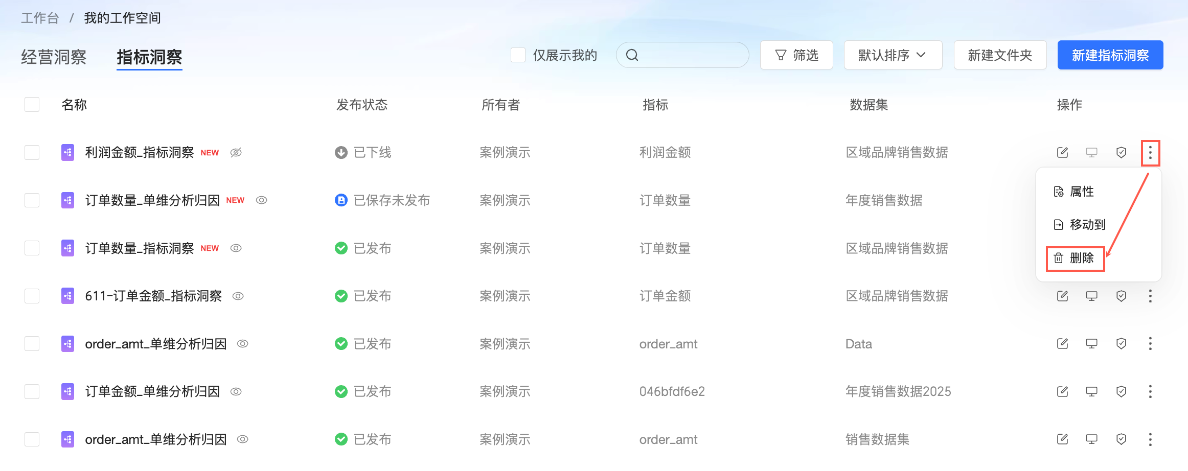Click the purple file icon beside 订单金额_单维分析归因
Screen dimensions: 1188x471
67,391
